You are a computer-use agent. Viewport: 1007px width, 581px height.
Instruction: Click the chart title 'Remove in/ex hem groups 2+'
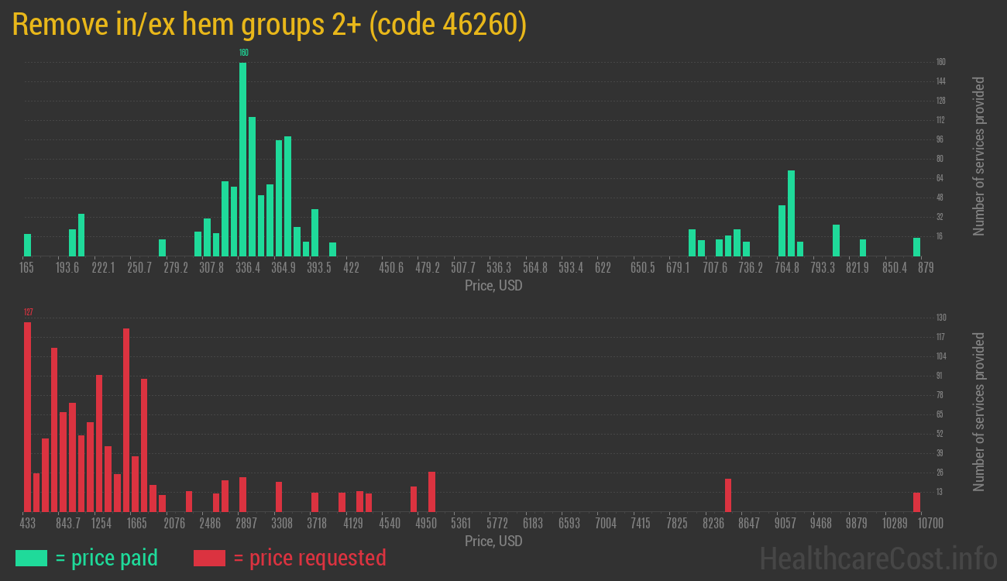[x=270, y=24]
